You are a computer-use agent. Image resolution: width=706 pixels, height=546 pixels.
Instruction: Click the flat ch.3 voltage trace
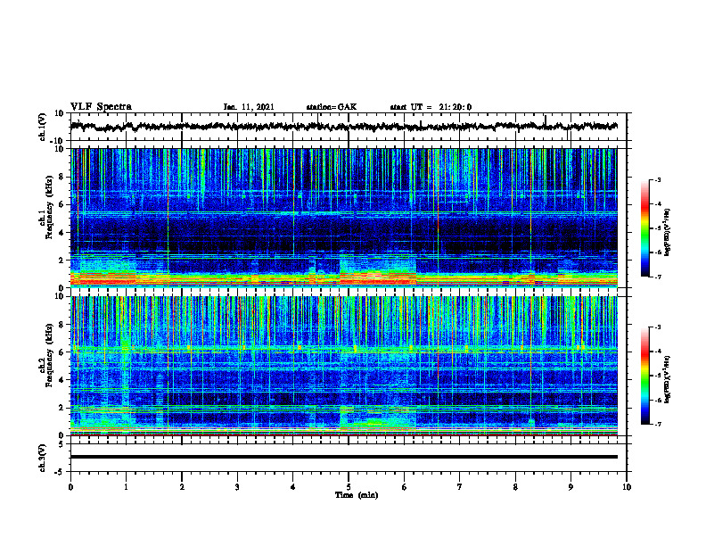[x=344, y=457]
